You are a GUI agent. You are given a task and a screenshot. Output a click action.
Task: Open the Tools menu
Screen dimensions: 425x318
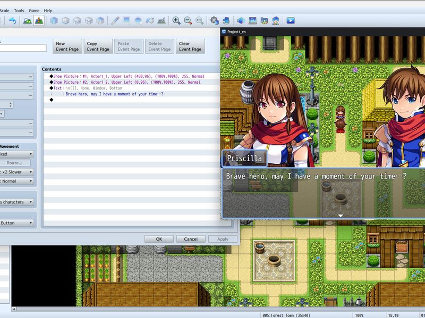(19, 11)
